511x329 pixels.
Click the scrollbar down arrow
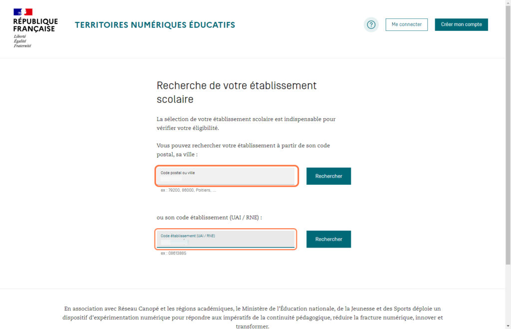pyautogui.click(x=508, y=326)
